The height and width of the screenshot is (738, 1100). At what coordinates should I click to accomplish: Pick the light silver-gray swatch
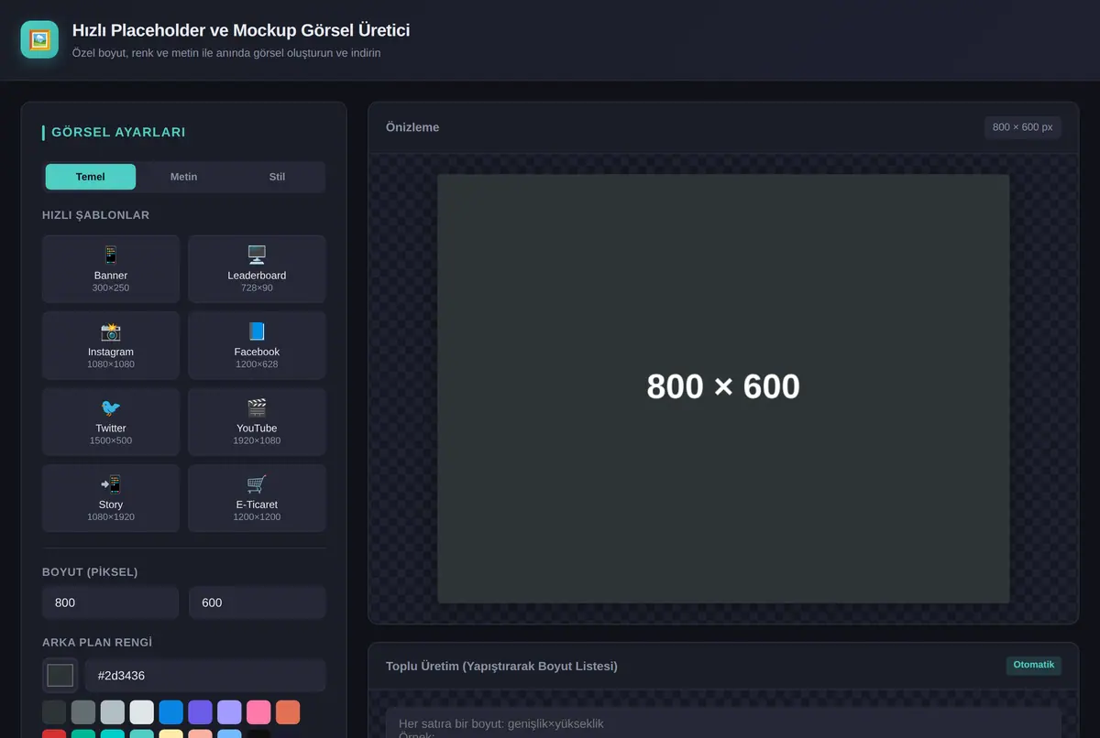pyautogui.click(x=113, y=712)
